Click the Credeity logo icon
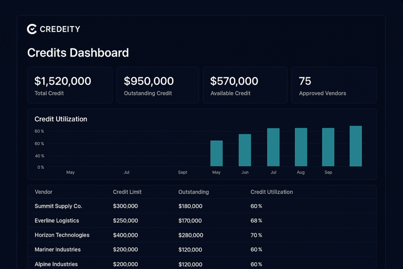This screenshot has width=403, height=269. point(32,29)
